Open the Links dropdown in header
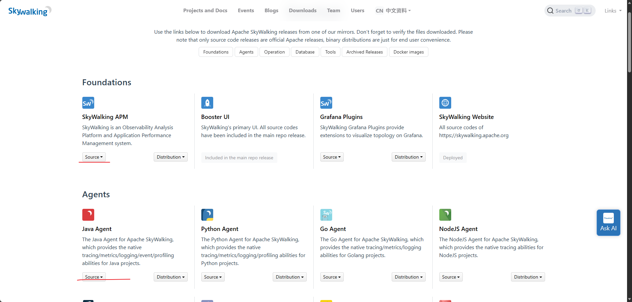The width and height of the screenshot is (632, 302). click(x=613, y=11)
